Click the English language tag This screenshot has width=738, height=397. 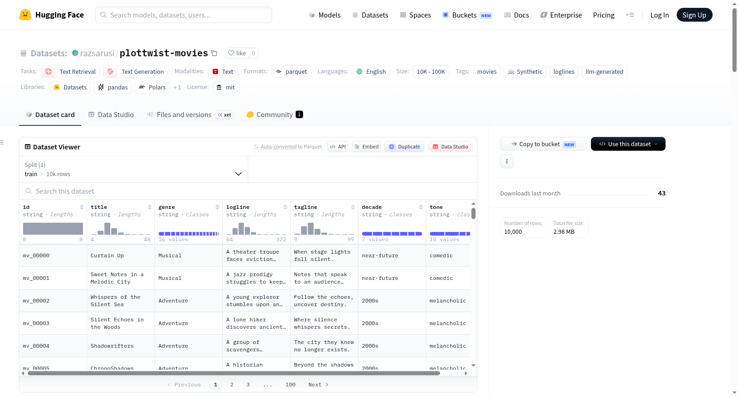click(371, 71)
